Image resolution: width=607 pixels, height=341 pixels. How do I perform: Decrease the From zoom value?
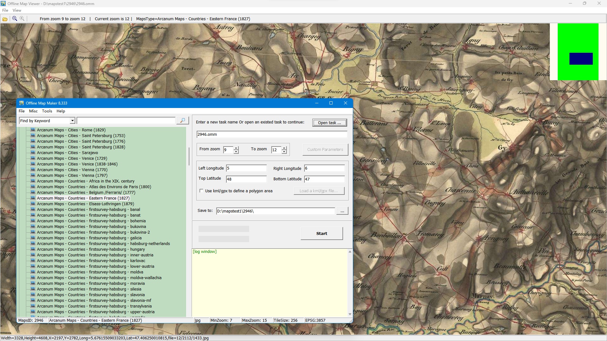236,152
